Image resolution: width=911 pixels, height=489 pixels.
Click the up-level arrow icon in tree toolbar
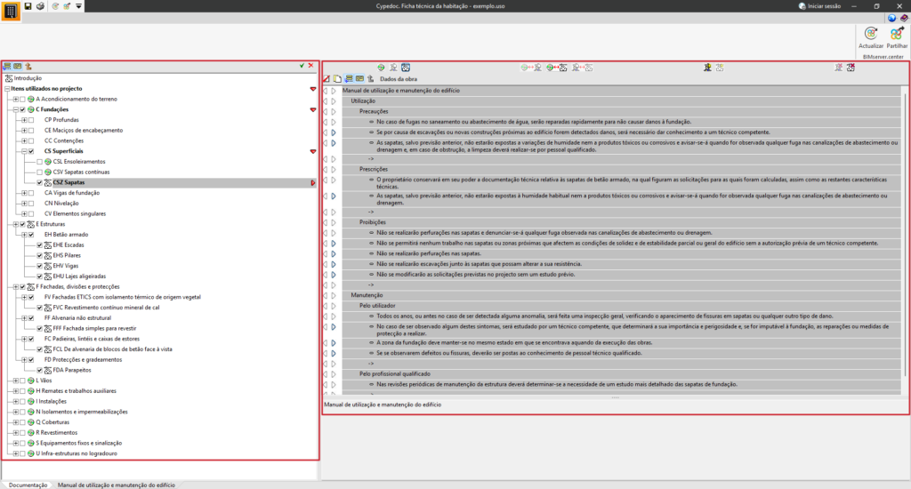[x=28, y=66]
